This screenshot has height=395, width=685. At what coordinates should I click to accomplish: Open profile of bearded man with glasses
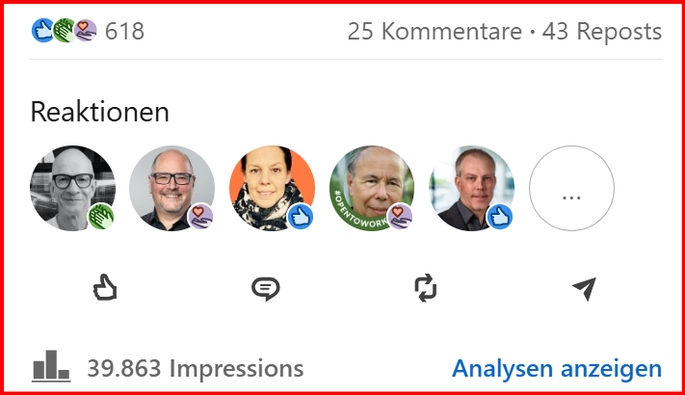172,188
